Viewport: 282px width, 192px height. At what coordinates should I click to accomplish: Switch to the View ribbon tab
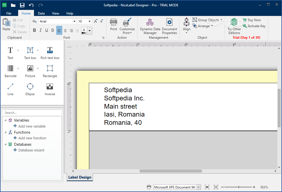tap(55, 13)
